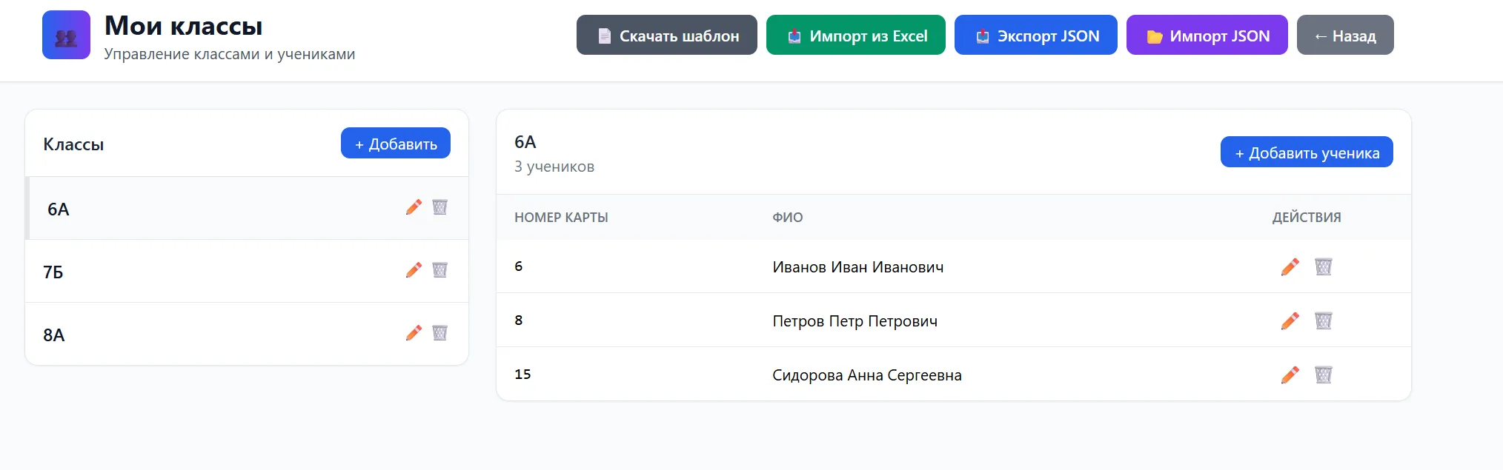Click the edit pencil for class 7Б
This screenshot has height=470, width=1503.
[x=414, y=270]
